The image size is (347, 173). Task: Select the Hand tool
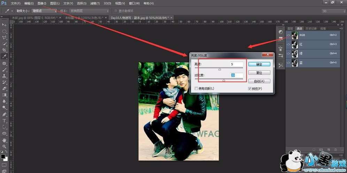pyautogui.click(x=5, y=140)
